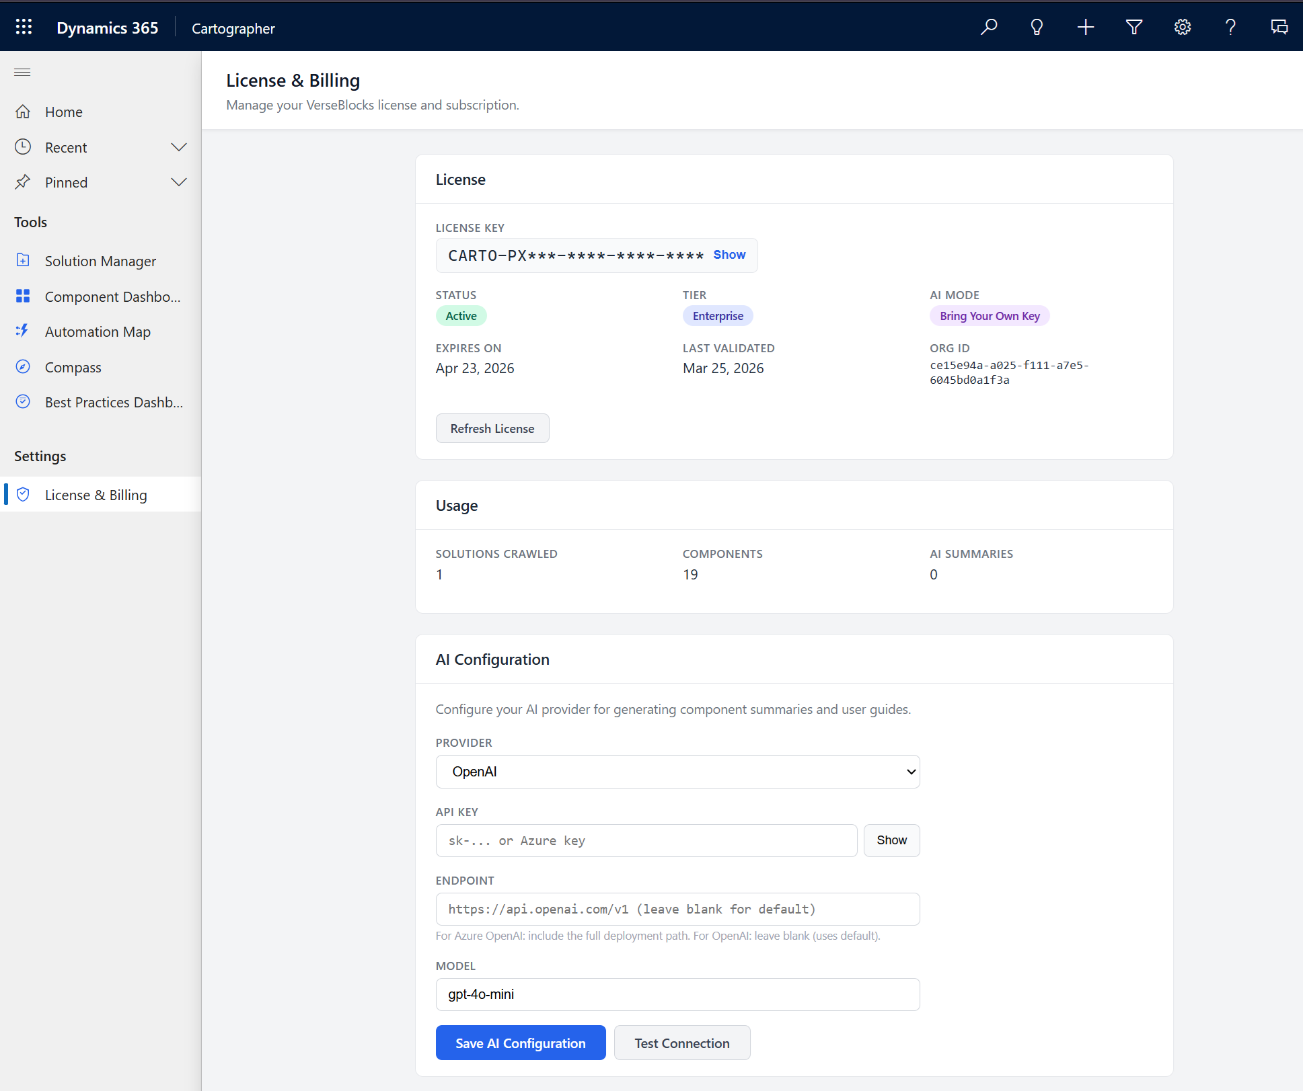Screen dimensions: 1303x1091
Task: Open the chat panel icon
Action: 1279,27
